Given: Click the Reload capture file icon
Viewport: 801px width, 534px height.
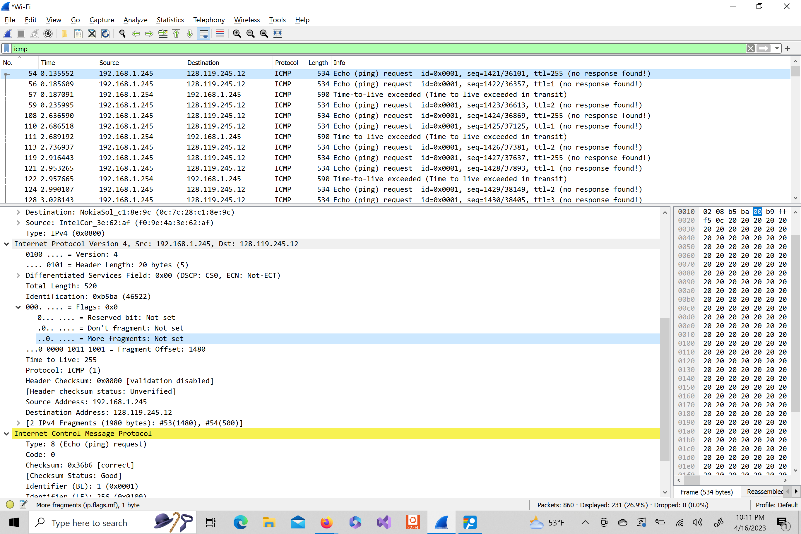Looking at the screenshot, I should tap(105, 33).
